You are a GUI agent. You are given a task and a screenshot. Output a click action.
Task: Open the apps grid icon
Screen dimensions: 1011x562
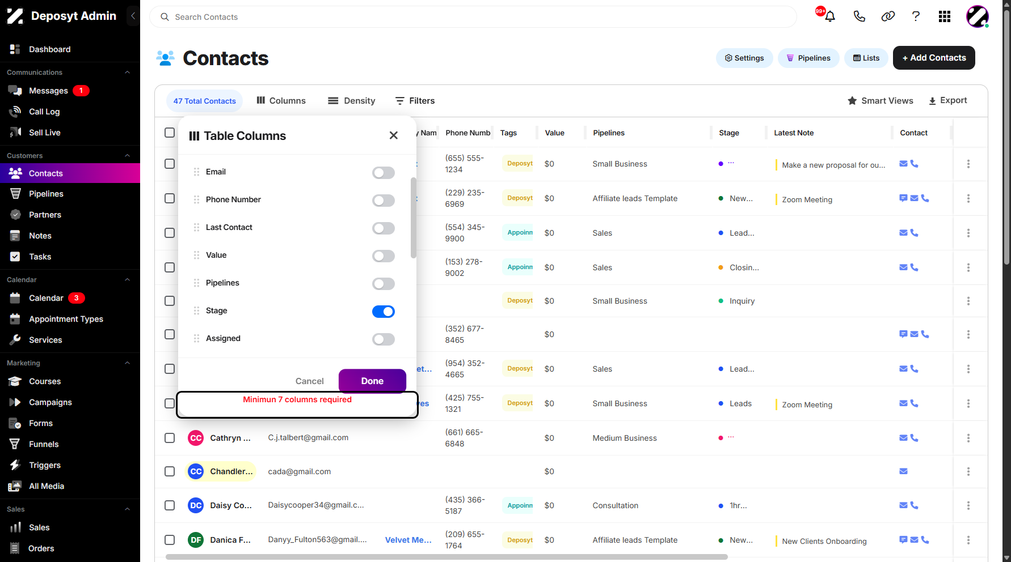(x=945, y=16)
